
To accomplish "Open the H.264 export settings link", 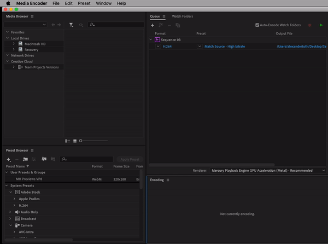I will [x=167, y=47].
